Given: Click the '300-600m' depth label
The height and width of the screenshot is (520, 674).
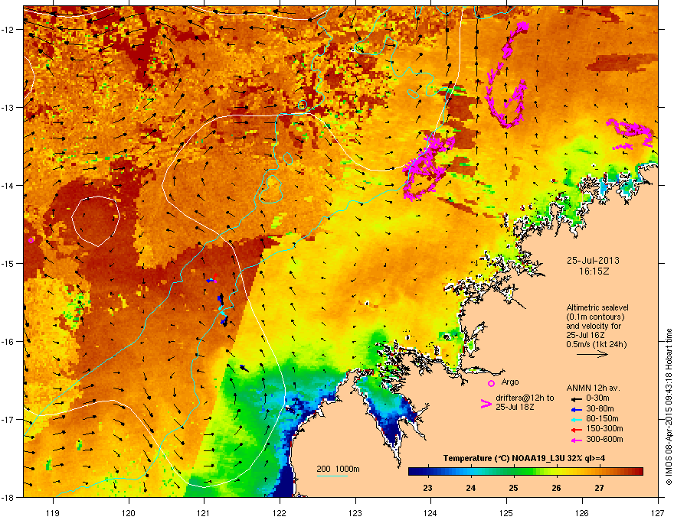Looking at the screenshot, I should pyautogui.click(x=604, y=440).
